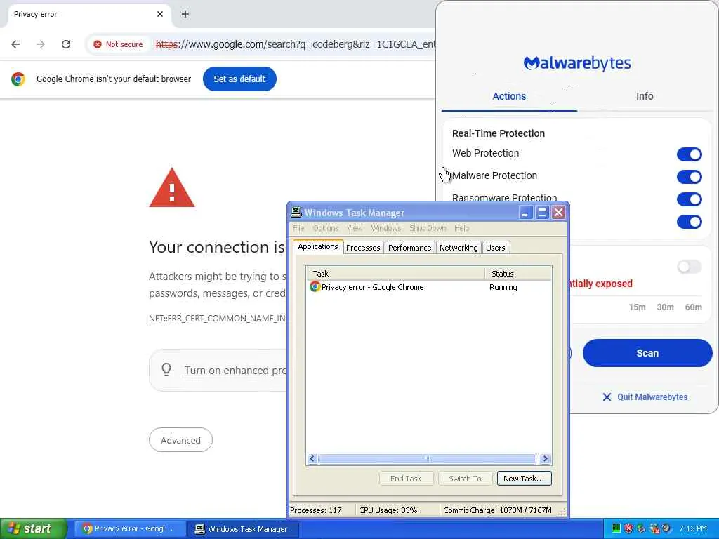The height and width of the screenshot is (539, 719).
Task: Open the Shut Down menu
Action: point(428,228)
